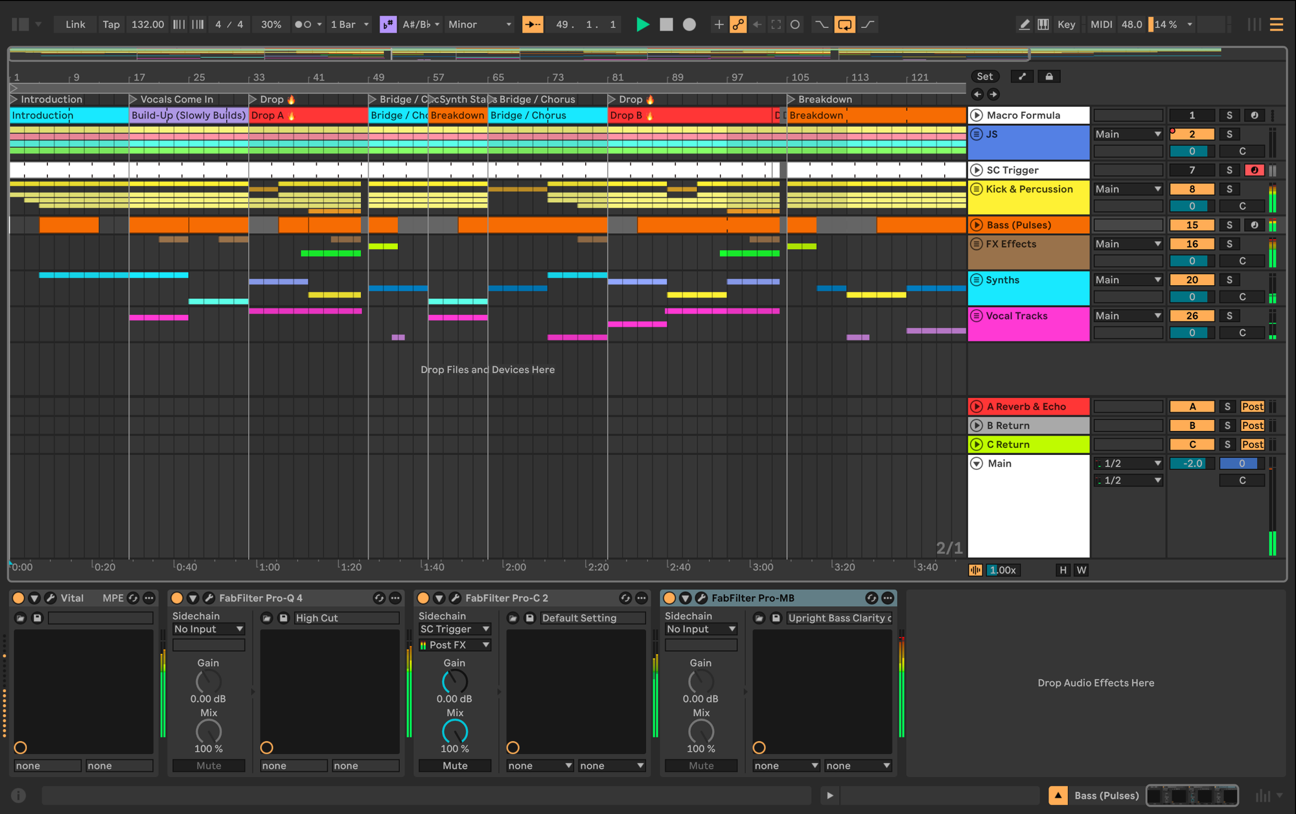This screenshot has height=814, width=1296.
Task: Click the Post button on A Reverb & Echo
Action: pos(1252,407)
